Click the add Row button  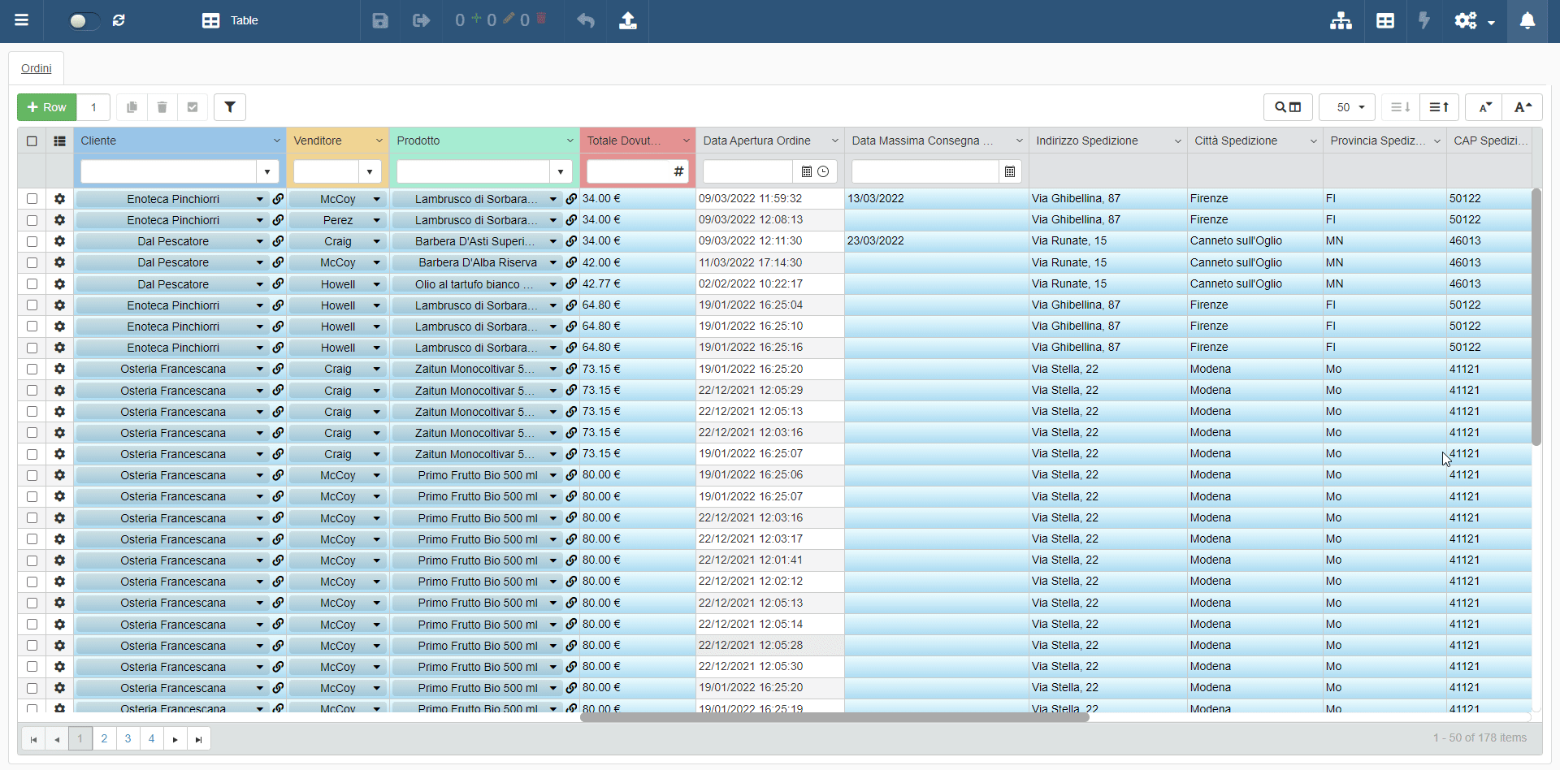click(47, 107)
